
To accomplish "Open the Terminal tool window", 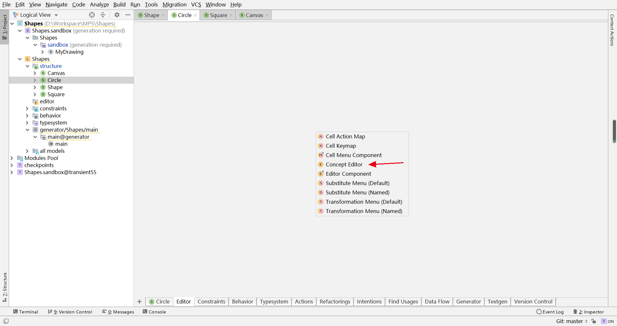I will coord(26,312).
